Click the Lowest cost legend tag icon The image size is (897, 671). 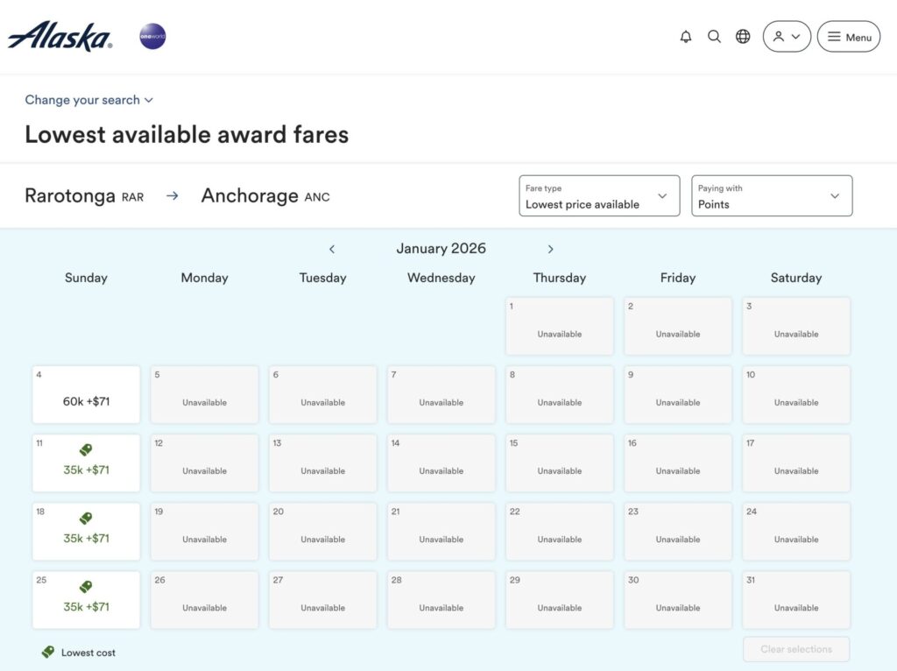[x=48, y=653]
